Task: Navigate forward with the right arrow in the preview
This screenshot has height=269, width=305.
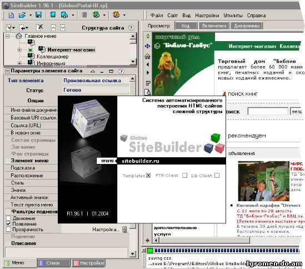Action: pyautogui.click(x=148, y=73)
